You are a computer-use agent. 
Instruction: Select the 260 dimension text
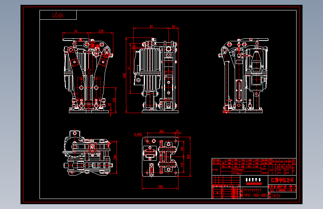coord(162,131)
